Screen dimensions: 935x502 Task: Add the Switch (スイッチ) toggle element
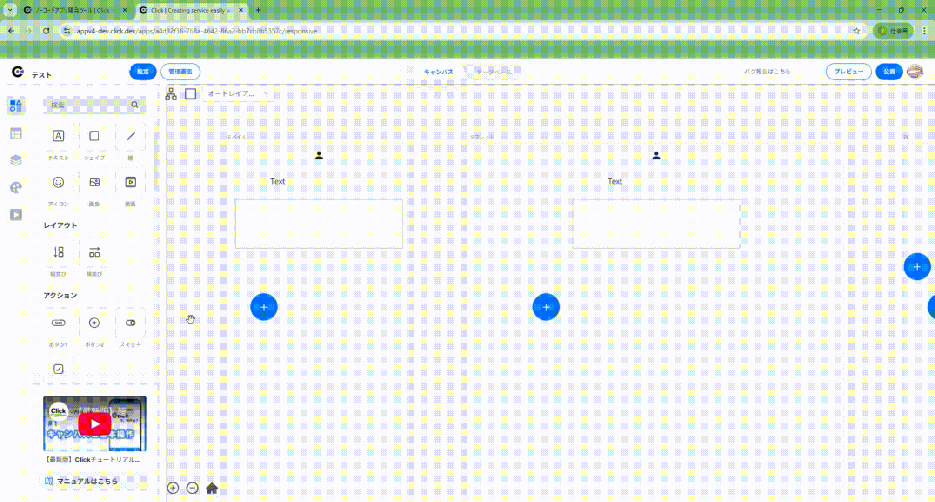point(131,323)
